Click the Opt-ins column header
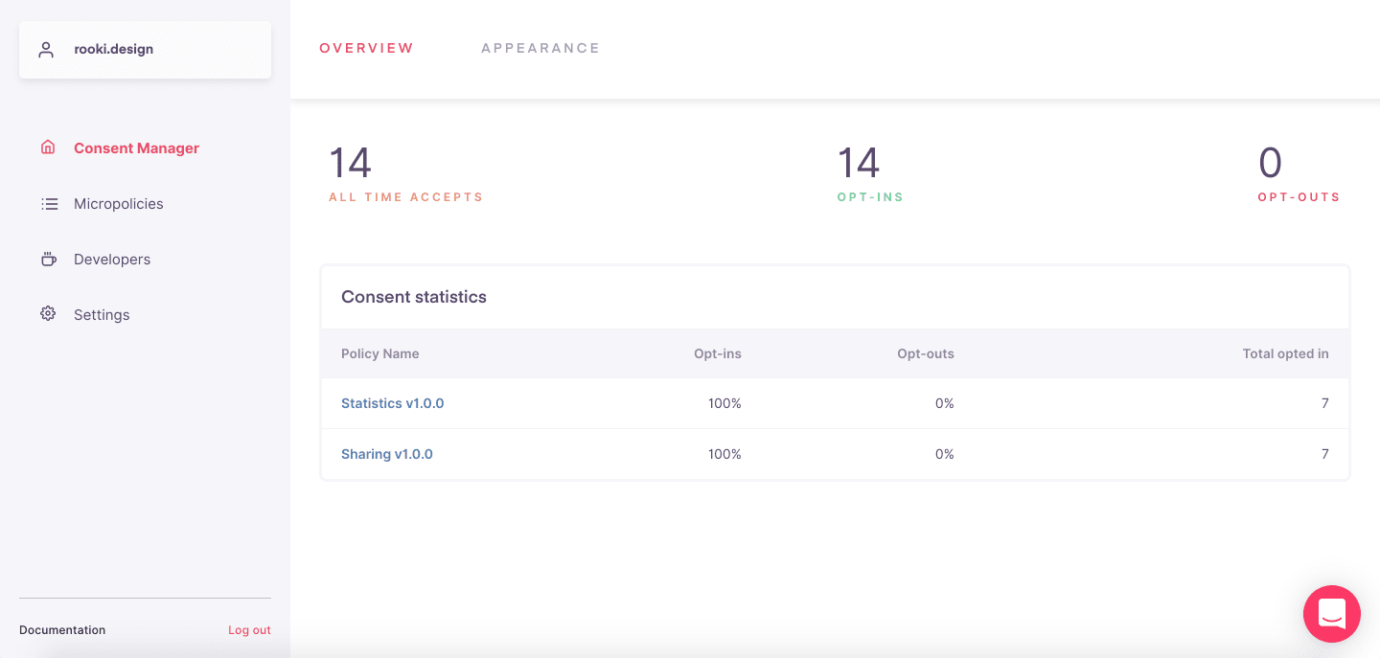This screenshot has height=658, width=1380. pyautogui.click(x=717, y=353)
